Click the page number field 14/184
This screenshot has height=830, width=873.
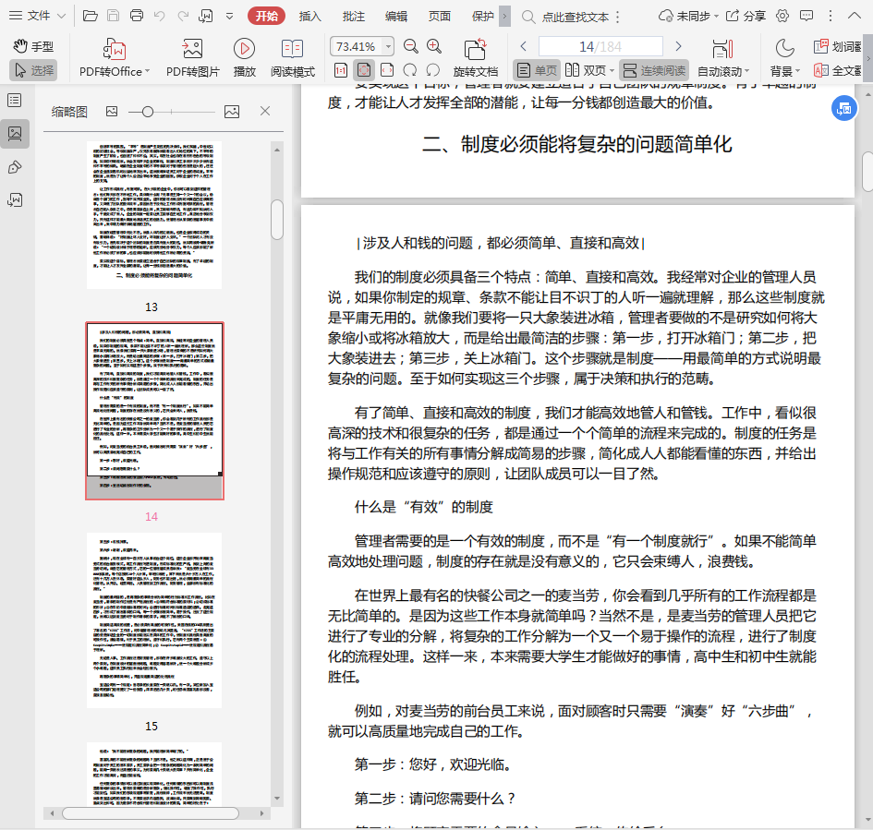(x=600, y=47)
